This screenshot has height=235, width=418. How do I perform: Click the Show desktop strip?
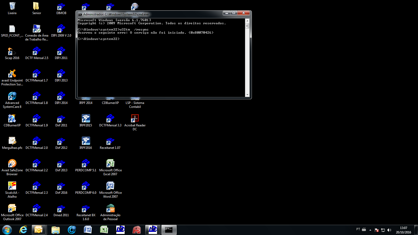[x=416, y=230]
